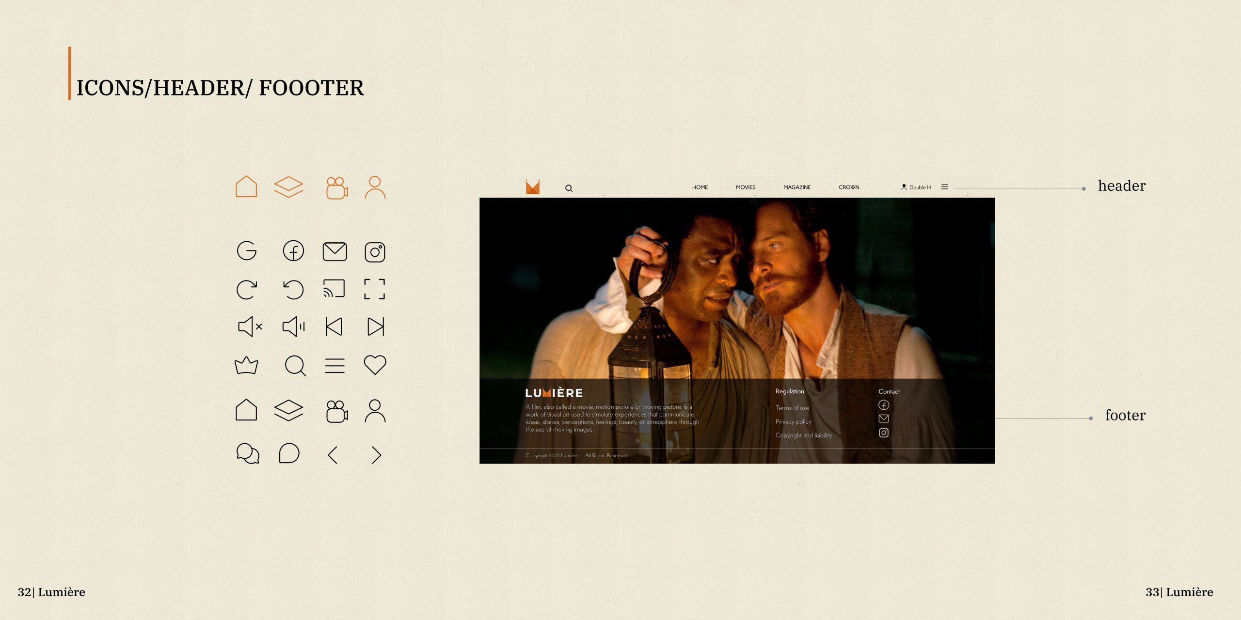Open the Copyright and liability link

(x=804, y=435)
